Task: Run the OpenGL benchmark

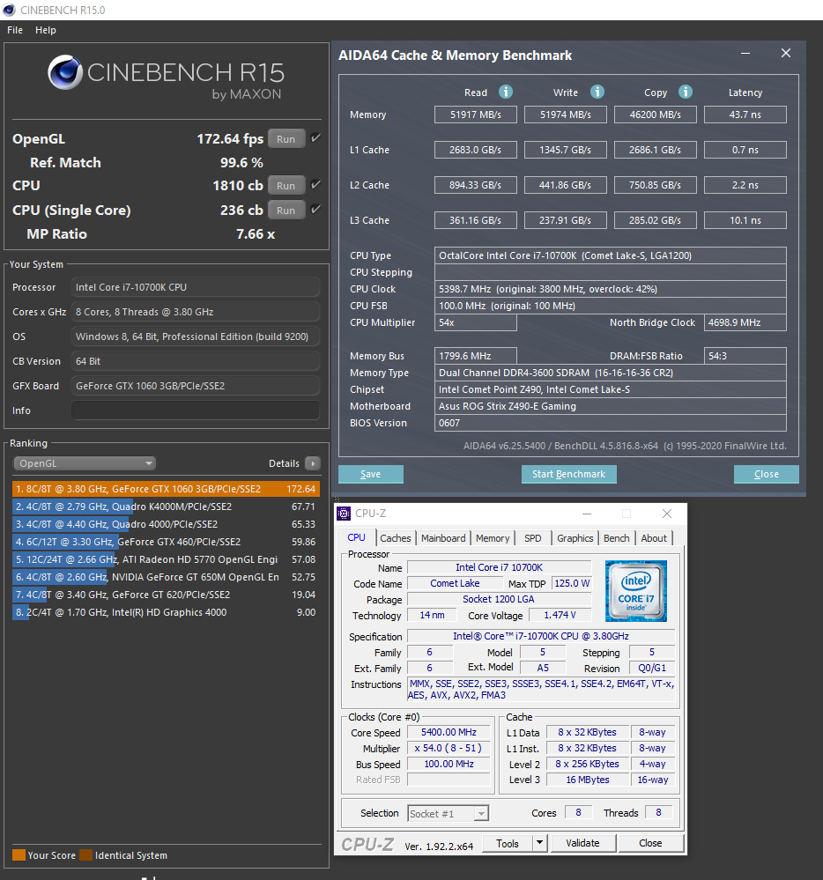Action: click(286, 138)
